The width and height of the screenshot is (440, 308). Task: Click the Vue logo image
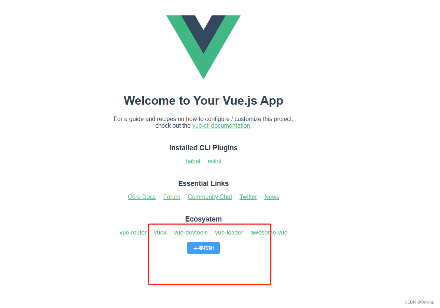click(203, 47)
